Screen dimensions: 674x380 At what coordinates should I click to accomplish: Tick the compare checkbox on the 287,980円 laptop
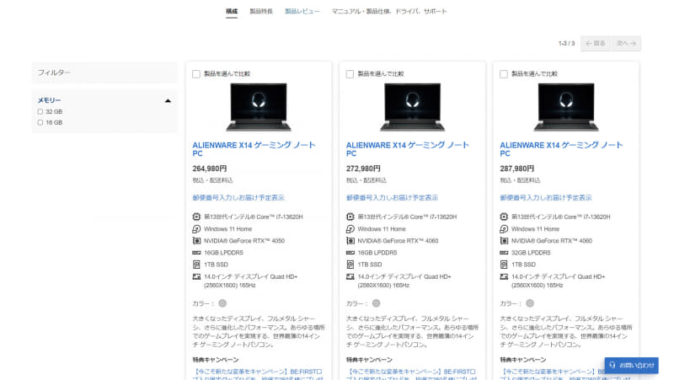click(x=504, y=74)
